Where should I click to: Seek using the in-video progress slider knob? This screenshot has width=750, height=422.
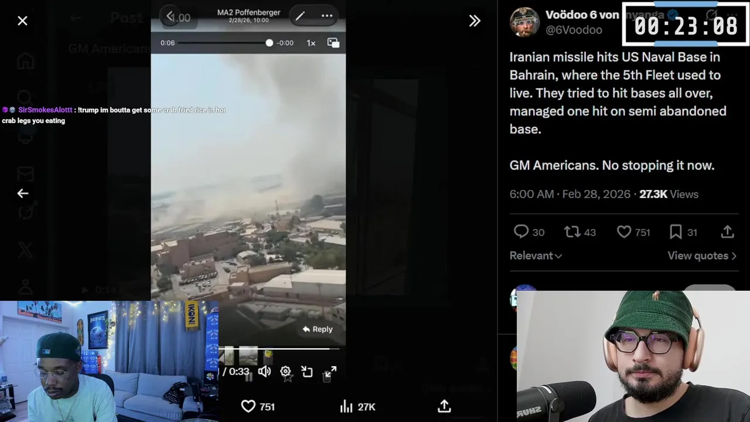[269, 43]
